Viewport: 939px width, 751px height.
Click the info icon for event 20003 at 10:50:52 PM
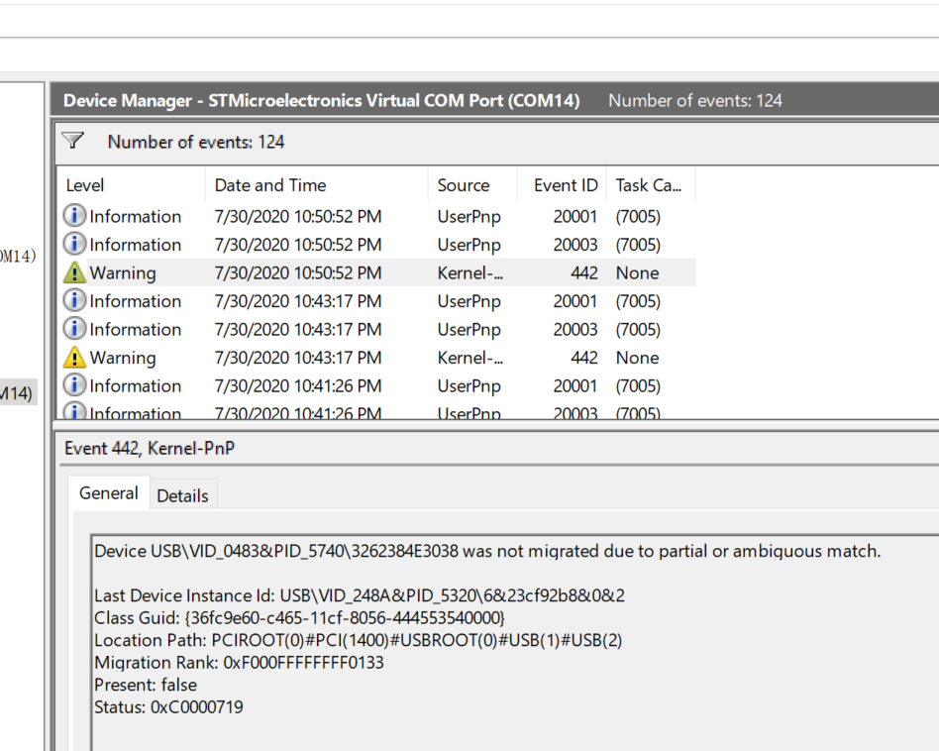74,244
